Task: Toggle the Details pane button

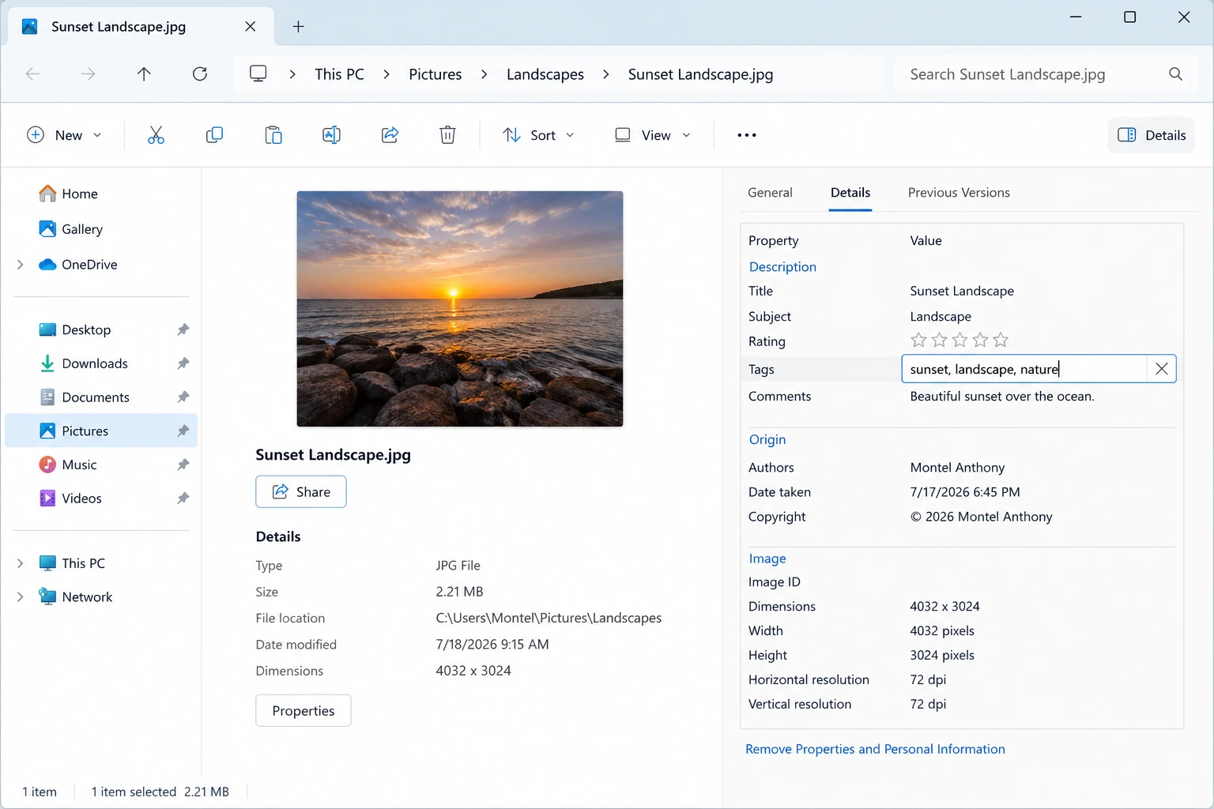Action: [1152, 135]
